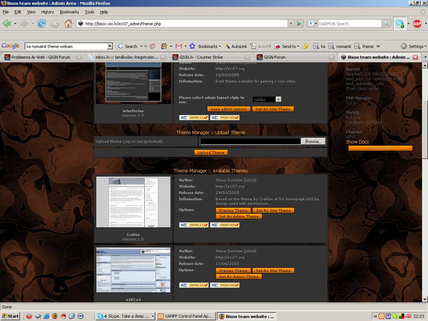Open the Back button history dropdown
Viewport: 428px width, 321px height.
point(15,24)
